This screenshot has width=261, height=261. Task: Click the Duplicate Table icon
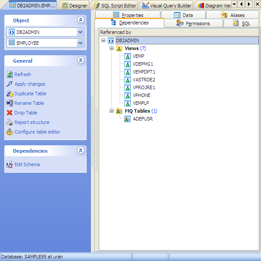pyautogui.click(x=10, y=94)
